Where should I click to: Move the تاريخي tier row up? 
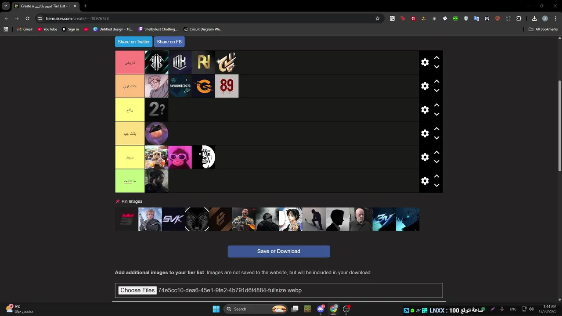[x=436, y=58]
